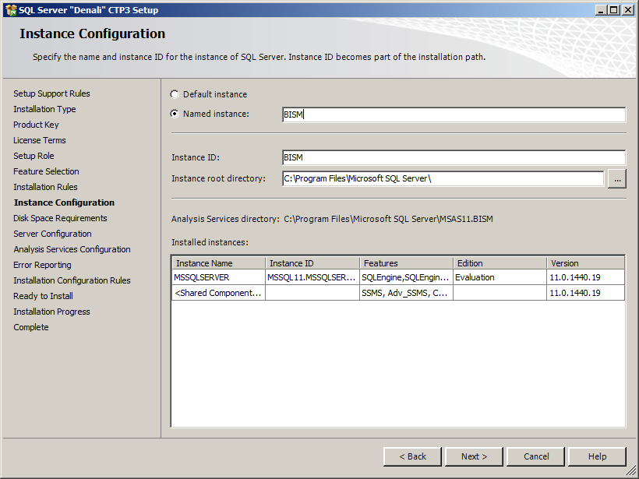This screenshot has width=639, height=479.
Task: Click the SQL Server setup title bar icon
Action: pyautogui.click(x=11, y=10)
